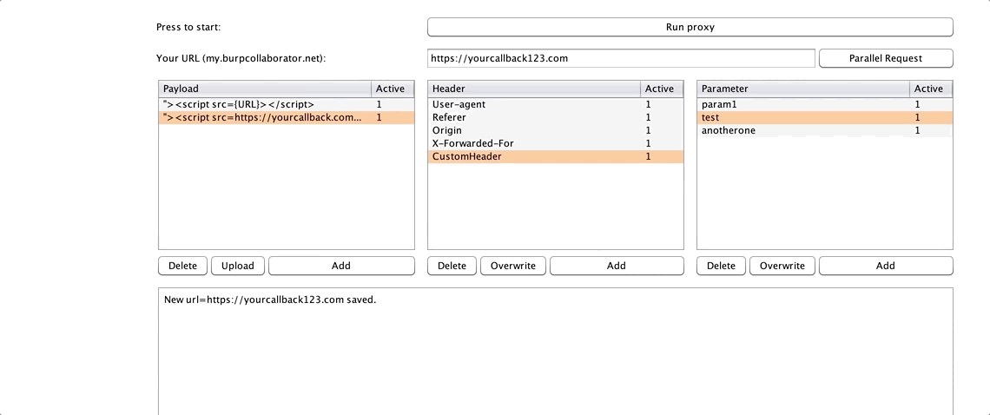The width and height of the screenshot is (990, 415).
Task: Select the {URL} script payload row
Action: point(286,105)
